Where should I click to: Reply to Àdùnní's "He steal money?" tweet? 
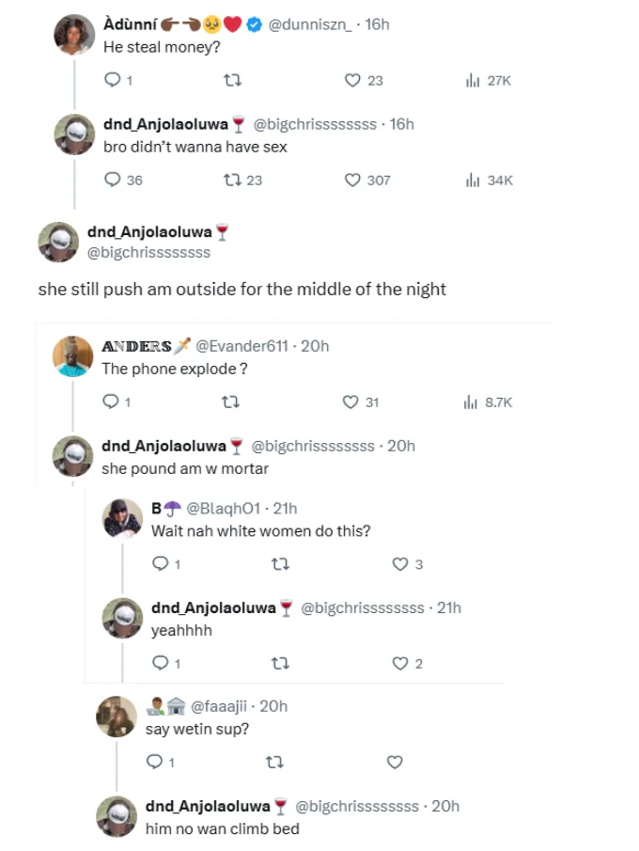pyautogui.click(x=111, y=81)
